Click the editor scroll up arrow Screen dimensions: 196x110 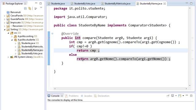point(190,8)
